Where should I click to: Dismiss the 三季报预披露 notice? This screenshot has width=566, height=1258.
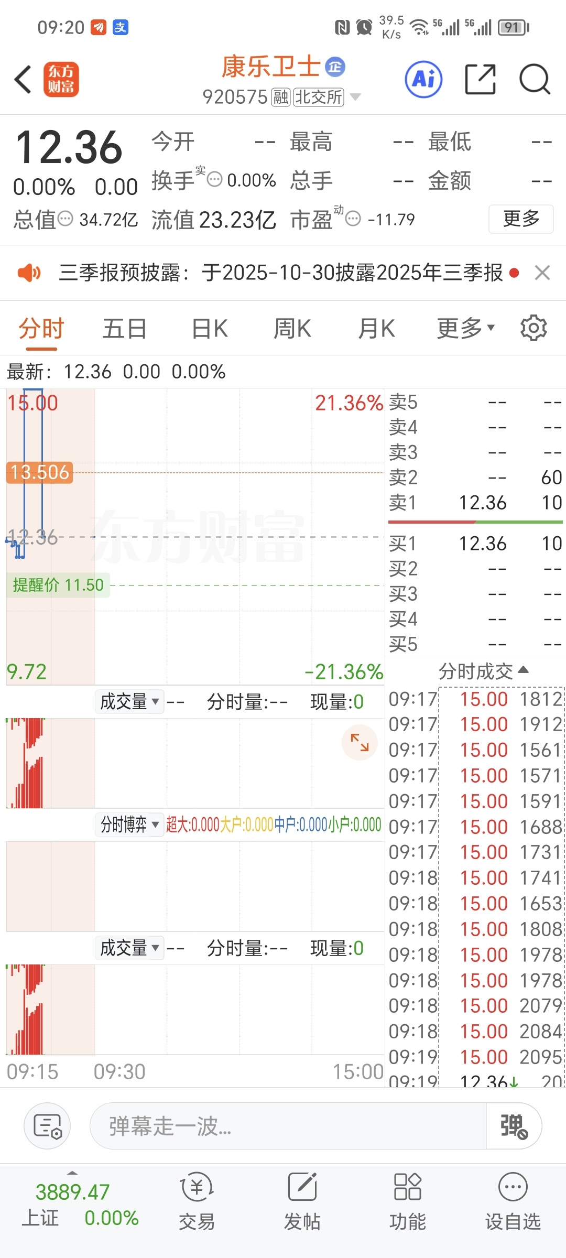[x=542, y=273]
